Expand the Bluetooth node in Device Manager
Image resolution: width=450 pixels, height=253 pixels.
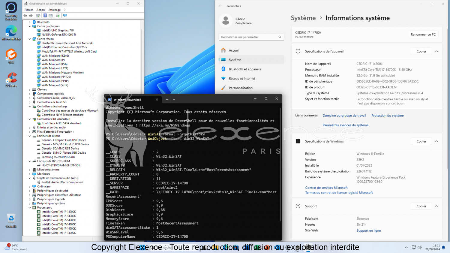tap(29, 22)
